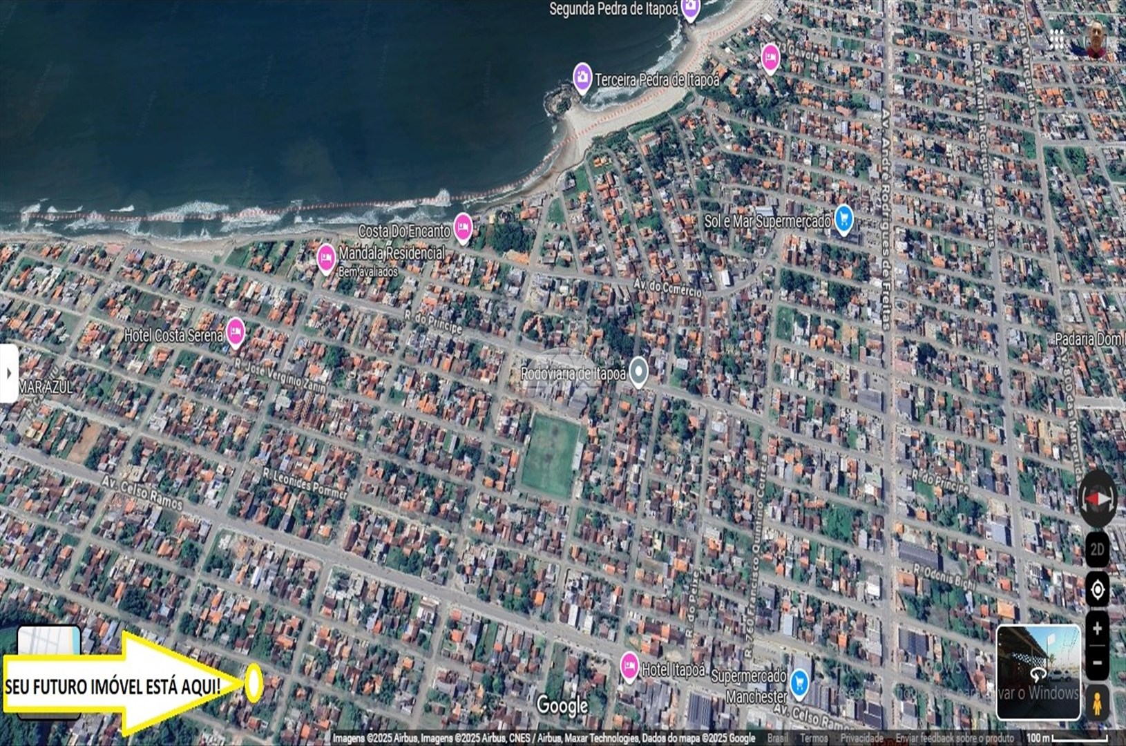Click the Mandala Residencial text label
Image resolution: width=1126 pixels, height=746 pixels.
pyautogui.click(x=392, y=254)
